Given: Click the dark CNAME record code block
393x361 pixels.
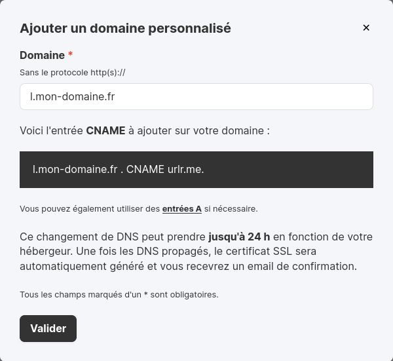Looking at the screenshot, I should click(196, 170).
